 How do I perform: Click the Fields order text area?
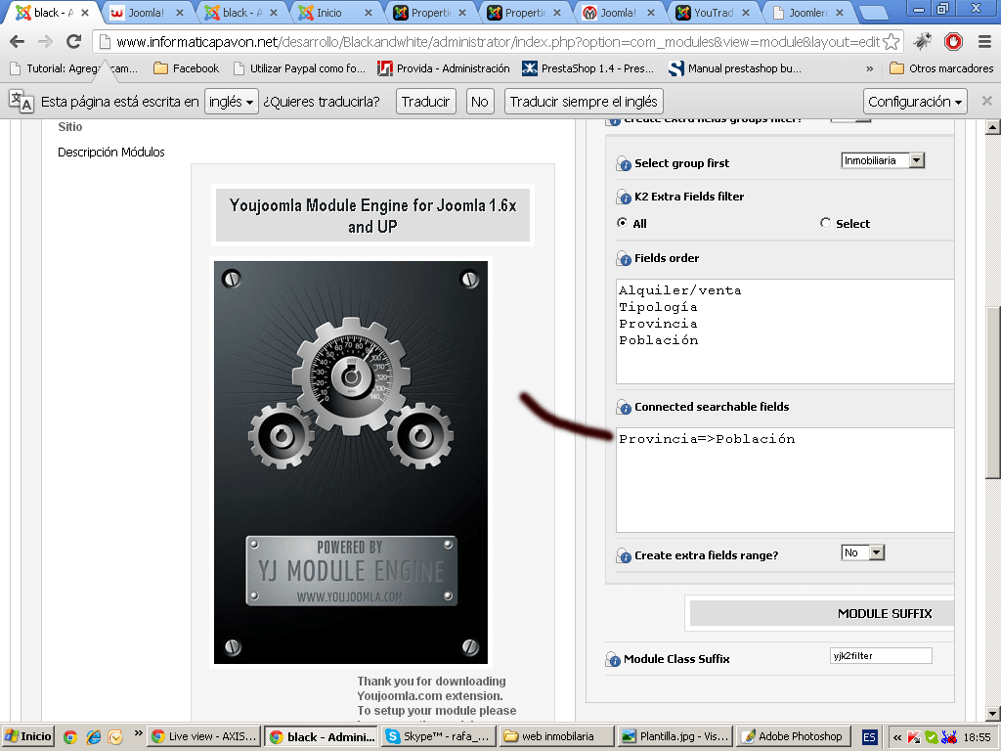tap(785, 331)
